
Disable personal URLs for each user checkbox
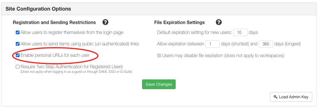pyautogui.click(x=18, y=55)
